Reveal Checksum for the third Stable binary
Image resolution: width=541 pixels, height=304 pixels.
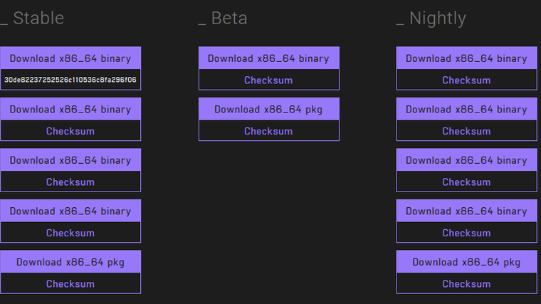(70, 182)
